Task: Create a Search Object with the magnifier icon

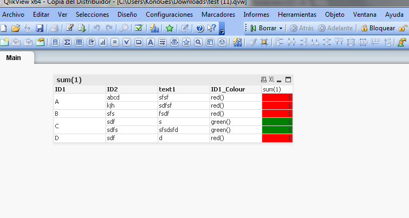Action: click(198, 42)
